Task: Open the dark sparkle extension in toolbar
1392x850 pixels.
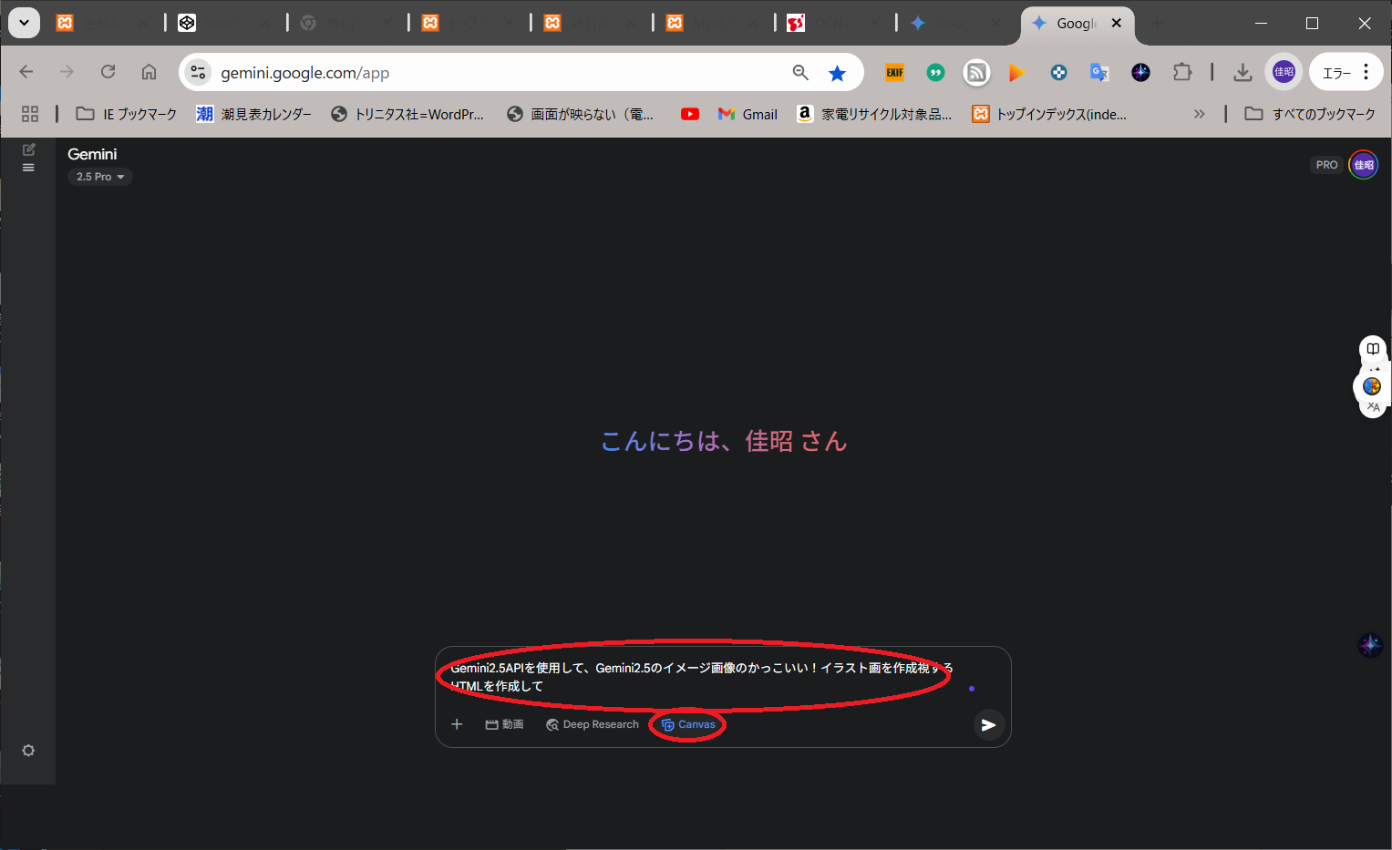Action: (1140, 73)
